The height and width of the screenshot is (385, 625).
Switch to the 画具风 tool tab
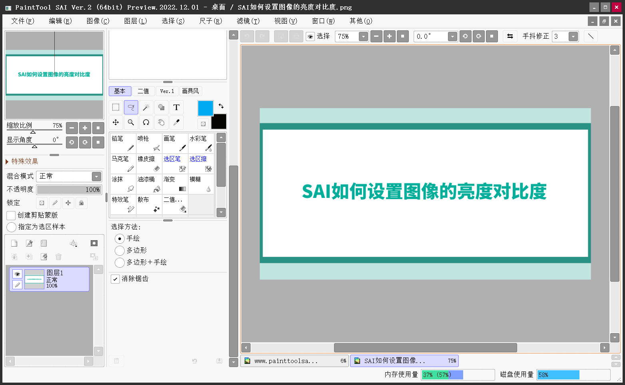pyautogui.click(x=191, y=91)
